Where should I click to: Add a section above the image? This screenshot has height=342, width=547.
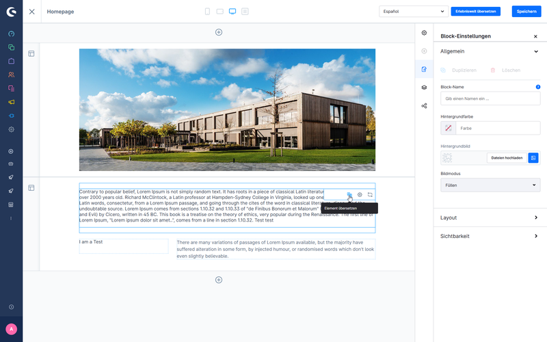click(x=219, y=32)
